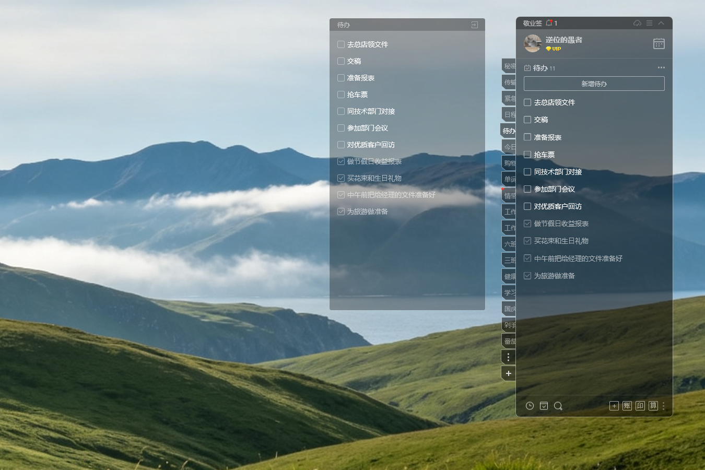Image resolution: width=705 pixels, height=470 pixels.
Task: Click the 敬业签 app title
Action: [x=533, y=23]
